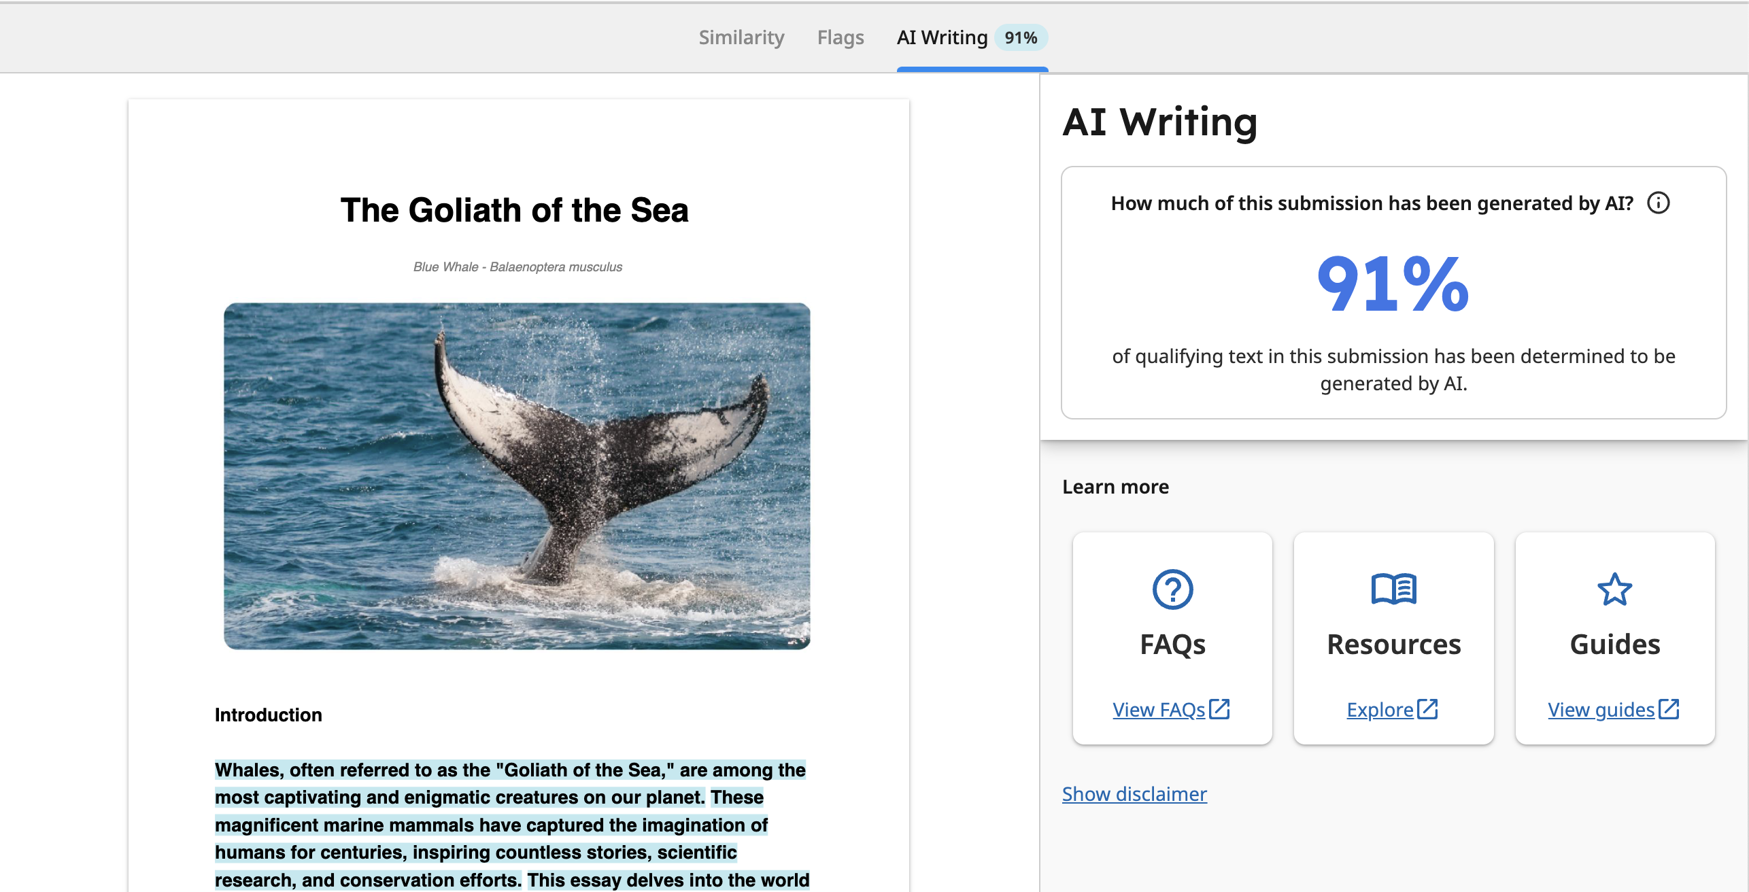Screen dimensions: 1749x892
Task: Click the FAQs question mark icon
Action: click(x=1172, y=589)
